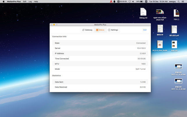Click the date and time in menu bar

pos(158,1)
